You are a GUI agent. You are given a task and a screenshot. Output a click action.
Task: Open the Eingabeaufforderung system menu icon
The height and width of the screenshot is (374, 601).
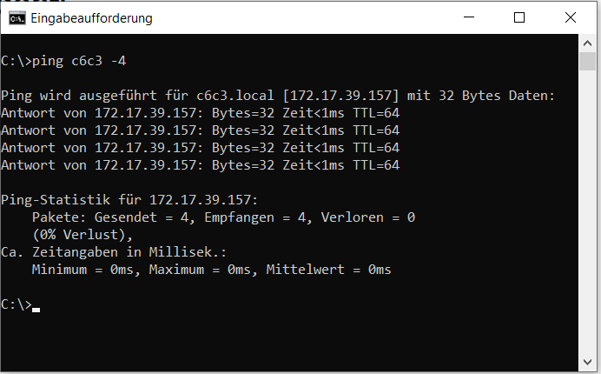(15, 17)
